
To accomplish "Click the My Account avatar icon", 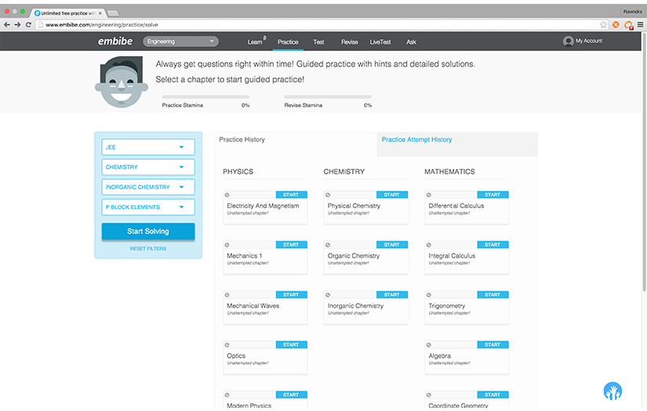I will (x=569, y=41).
